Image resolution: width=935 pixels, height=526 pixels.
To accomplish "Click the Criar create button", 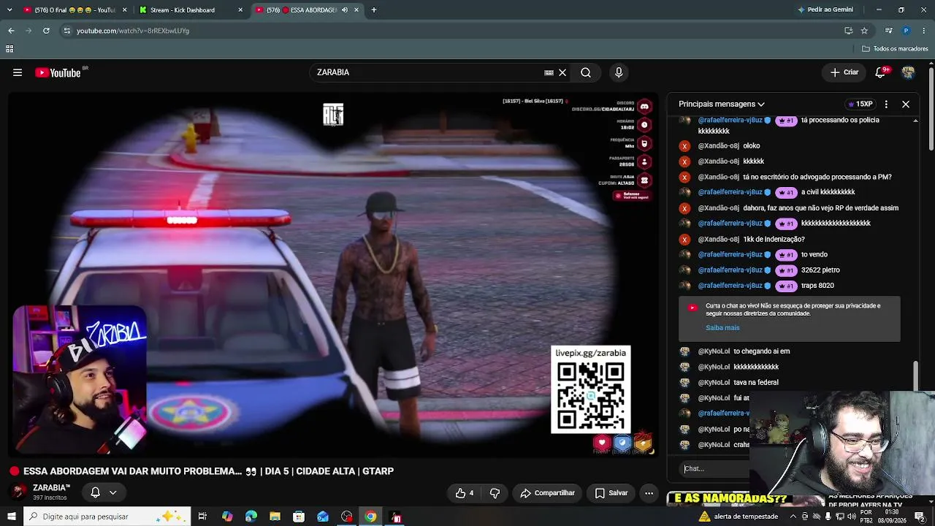I will point(844,72).
